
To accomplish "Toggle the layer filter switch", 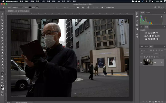I will tap(165, 50).
